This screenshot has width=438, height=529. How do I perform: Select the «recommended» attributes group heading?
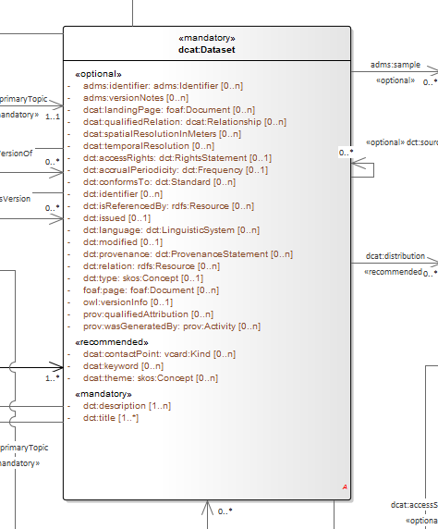[112, 342]
